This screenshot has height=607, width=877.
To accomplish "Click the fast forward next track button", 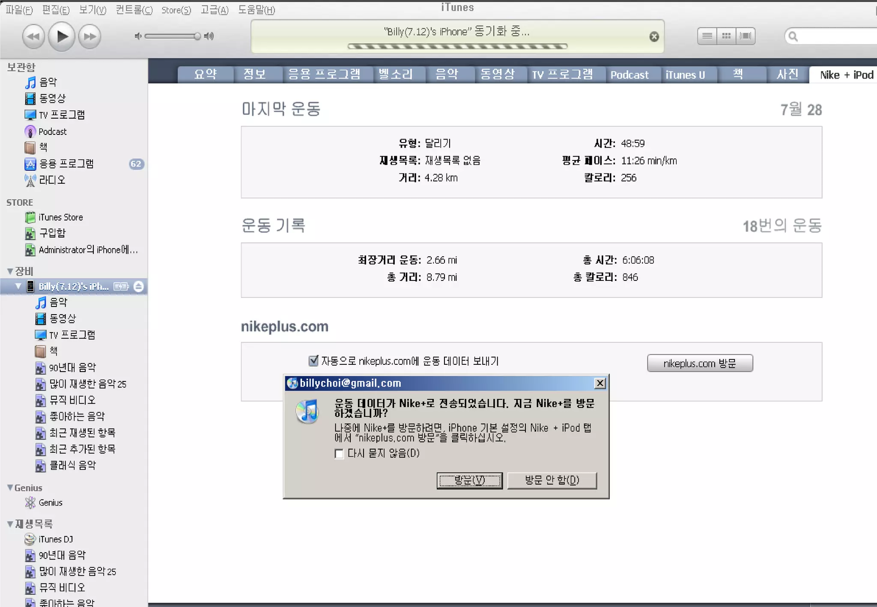I will (x=90, y=36).
